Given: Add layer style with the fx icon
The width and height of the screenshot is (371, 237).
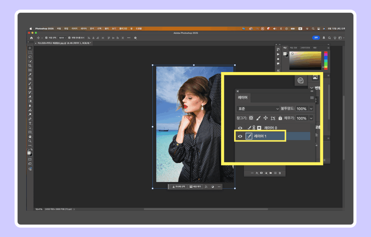Looking at the screenshot, I should pyautogui.click(x=257, y=173).
